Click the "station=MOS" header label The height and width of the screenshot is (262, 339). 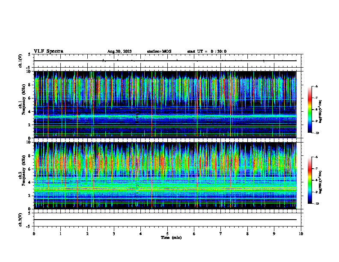(159, 51)
